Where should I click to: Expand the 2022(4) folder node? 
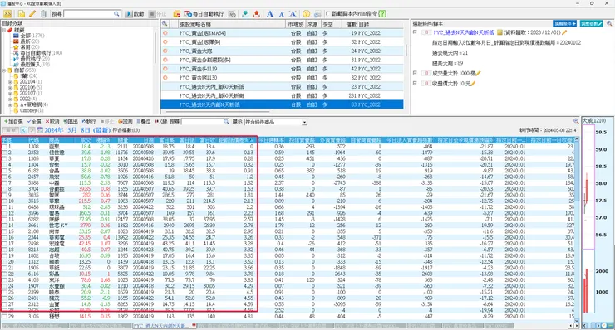[x=10, y=99]
